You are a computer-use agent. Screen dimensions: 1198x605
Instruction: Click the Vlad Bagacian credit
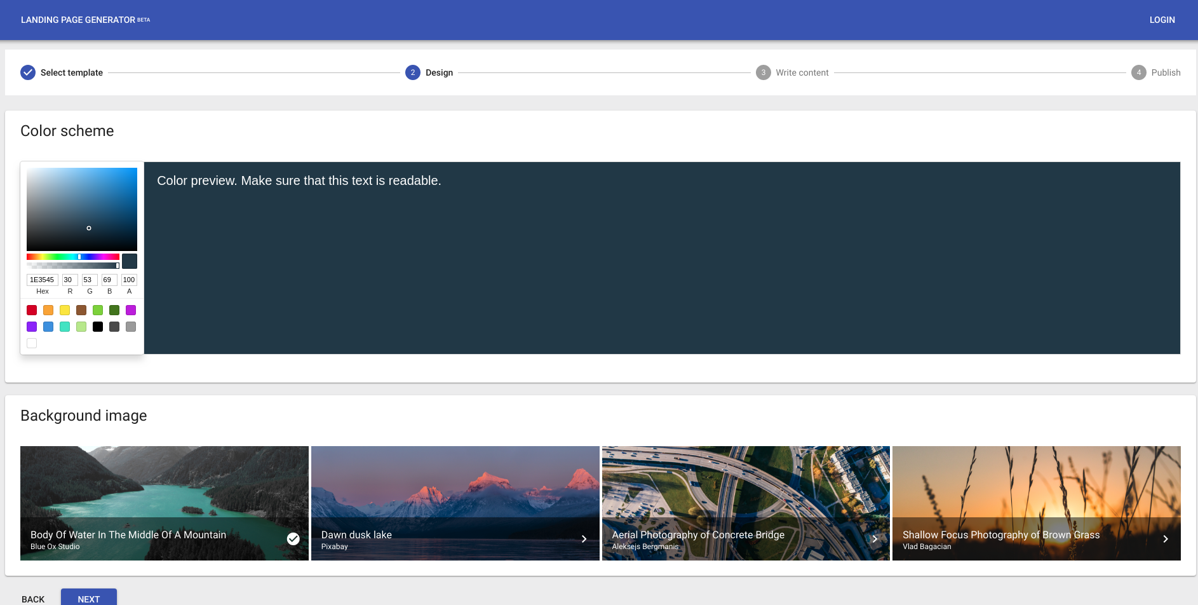coord(927,547)
